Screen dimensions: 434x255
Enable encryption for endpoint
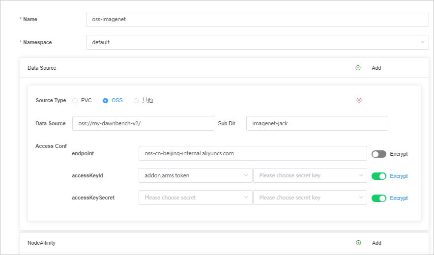click(x=379, y=154)
